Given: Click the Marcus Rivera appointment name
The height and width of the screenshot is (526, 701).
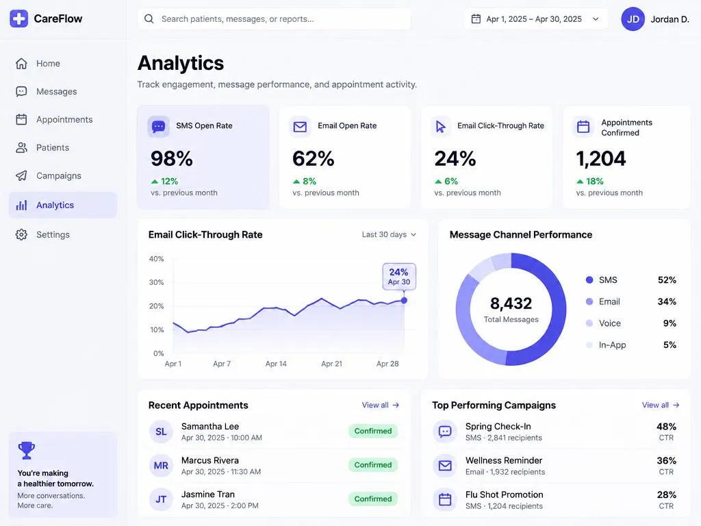Looking at the screenshot, I should [210, 460].
